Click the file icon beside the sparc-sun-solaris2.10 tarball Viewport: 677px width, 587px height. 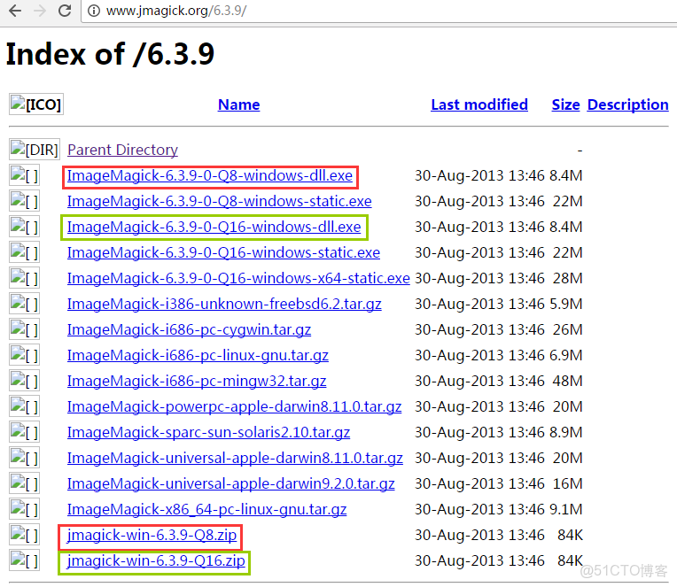(x=24, y=432)
